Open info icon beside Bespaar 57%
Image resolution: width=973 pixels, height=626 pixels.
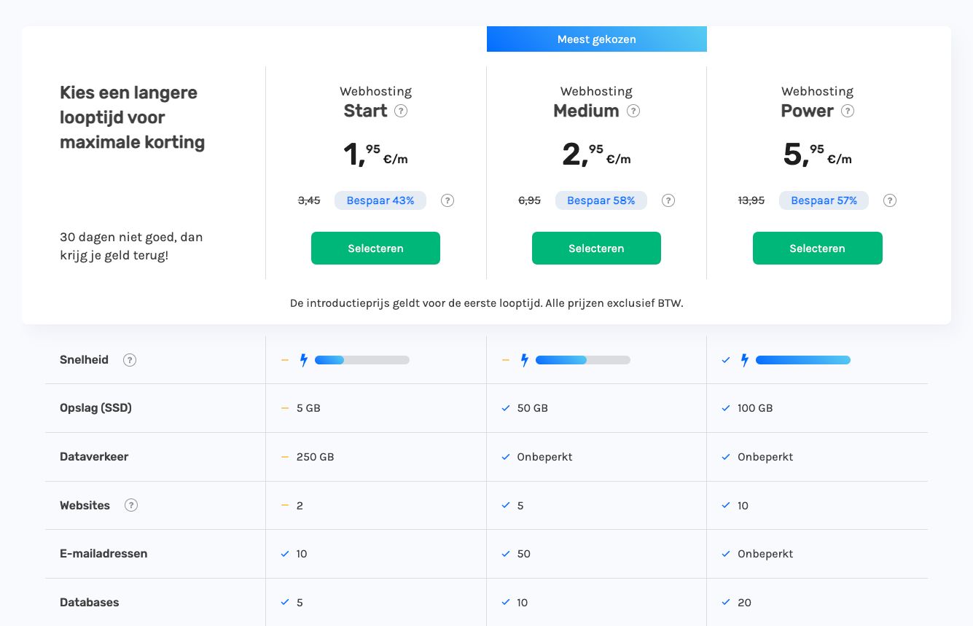890,200
